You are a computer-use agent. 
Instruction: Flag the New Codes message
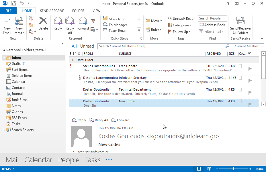click(x=250, y=104)
